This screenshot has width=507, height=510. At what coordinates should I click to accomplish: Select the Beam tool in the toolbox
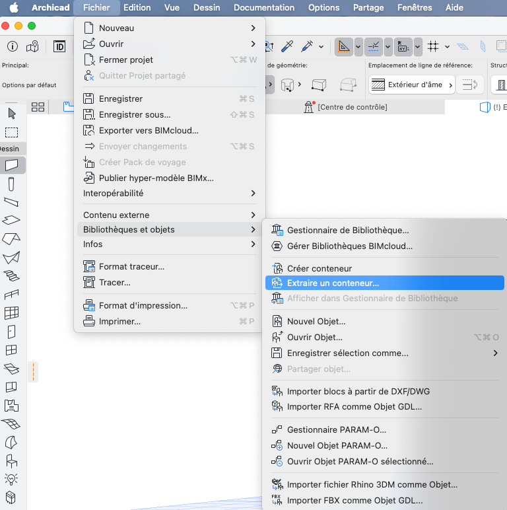click(x=11, y=202)
